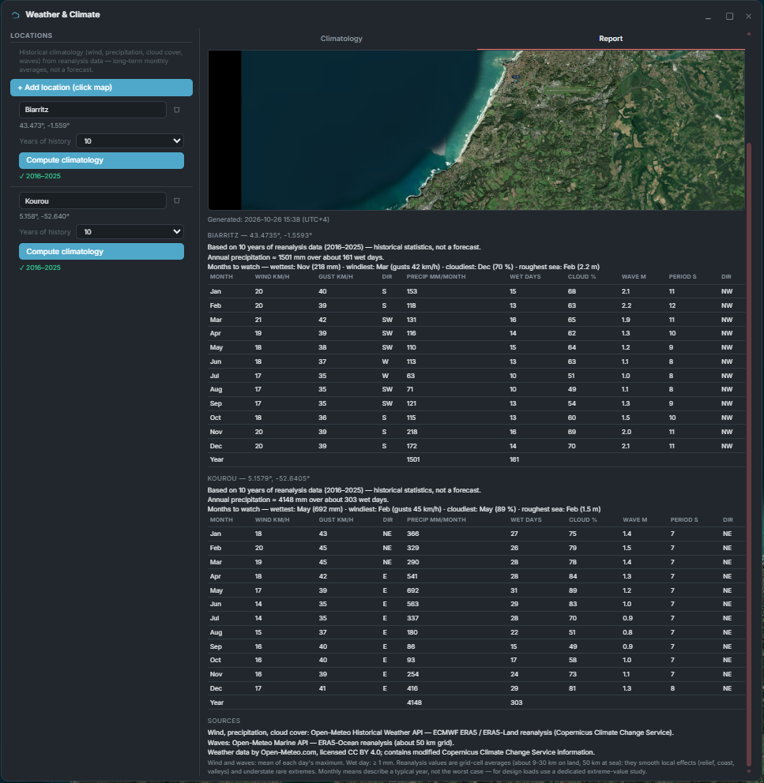The height and width of the screenshot is (783, 764).
Task: Click the KOUROU — 5.1579° report heading
Action: [x=258, y=478]
